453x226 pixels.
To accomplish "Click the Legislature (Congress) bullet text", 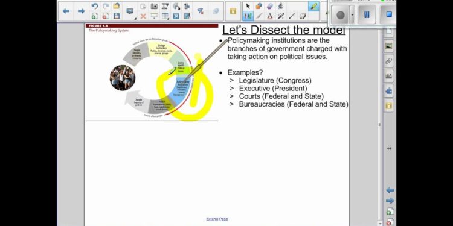I will coord(275,80).
